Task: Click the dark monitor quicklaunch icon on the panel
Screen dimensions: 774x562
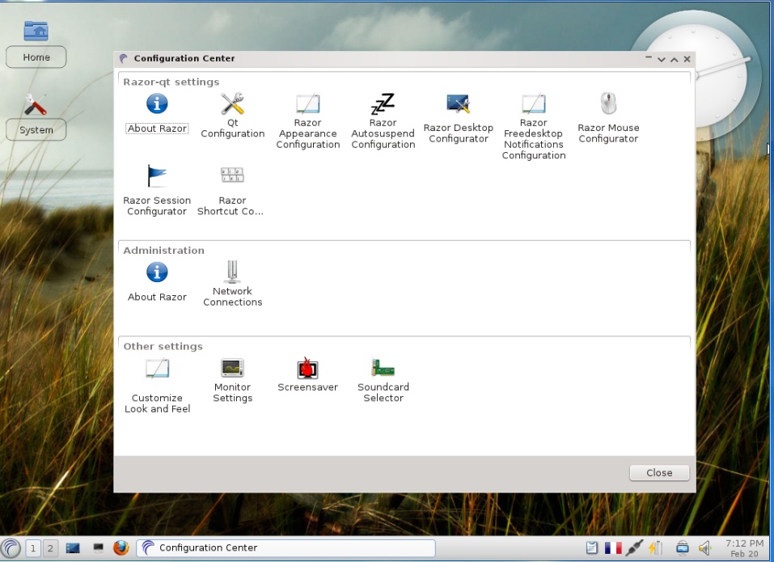Action: click(98, 548)
